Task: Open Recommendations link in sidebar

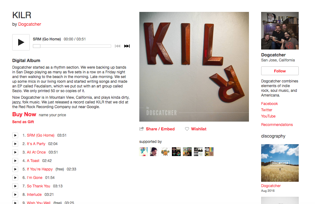Action: click(x=277, y=125)
